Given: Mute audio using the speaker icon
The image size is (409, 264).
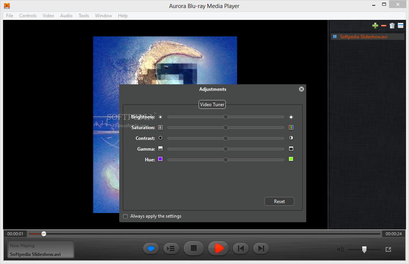Looking at the screenshot, I should coord(340,250).
